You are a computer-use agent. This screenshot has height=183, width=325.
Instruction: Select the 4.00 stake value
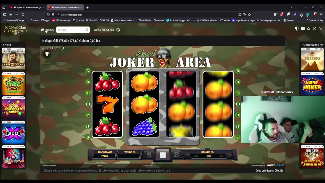196,156
